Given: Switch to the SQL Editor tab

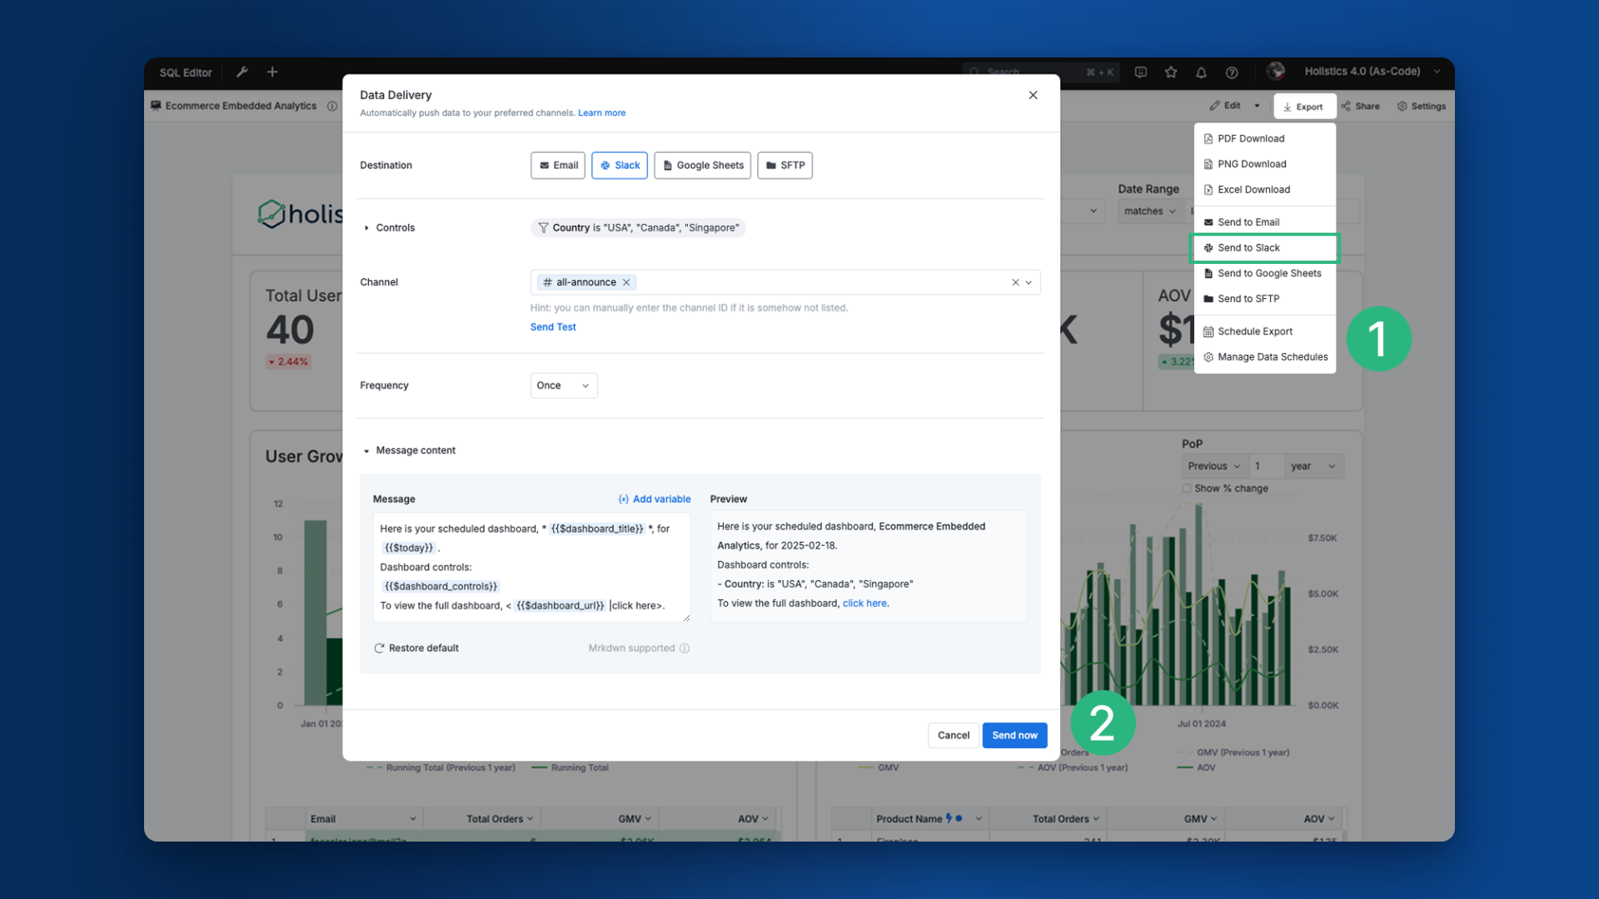Looking at the screenshot, I should (x=186, y=72).
